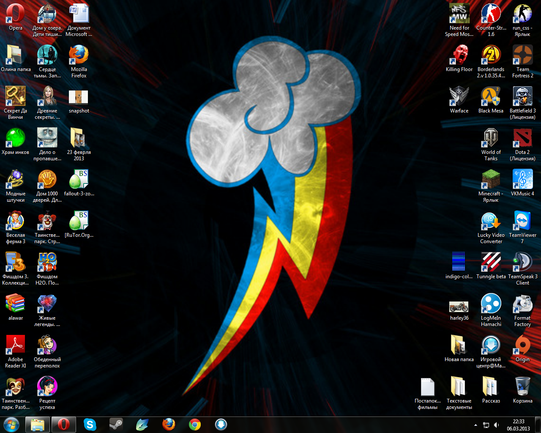The height and width of the screenshot is (433, 541).
Task: Open Веселая ферма 3 game shortcut
Action: coord(16,227)
